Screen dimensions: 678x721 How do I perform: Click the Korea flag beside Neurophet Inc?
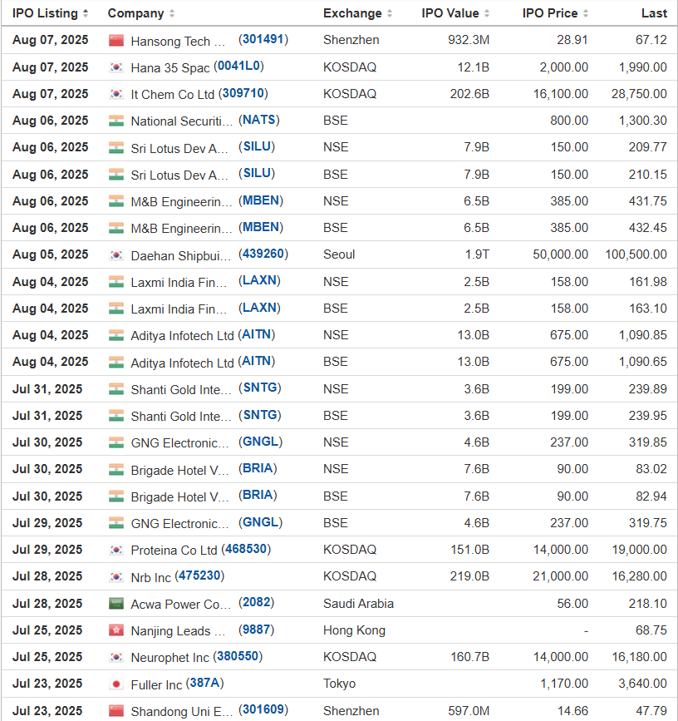116,657
